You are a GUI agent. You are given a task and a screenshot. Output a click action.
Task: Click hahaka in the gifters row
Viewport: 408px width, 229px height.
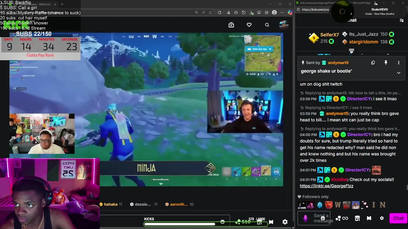click(111, 204)
